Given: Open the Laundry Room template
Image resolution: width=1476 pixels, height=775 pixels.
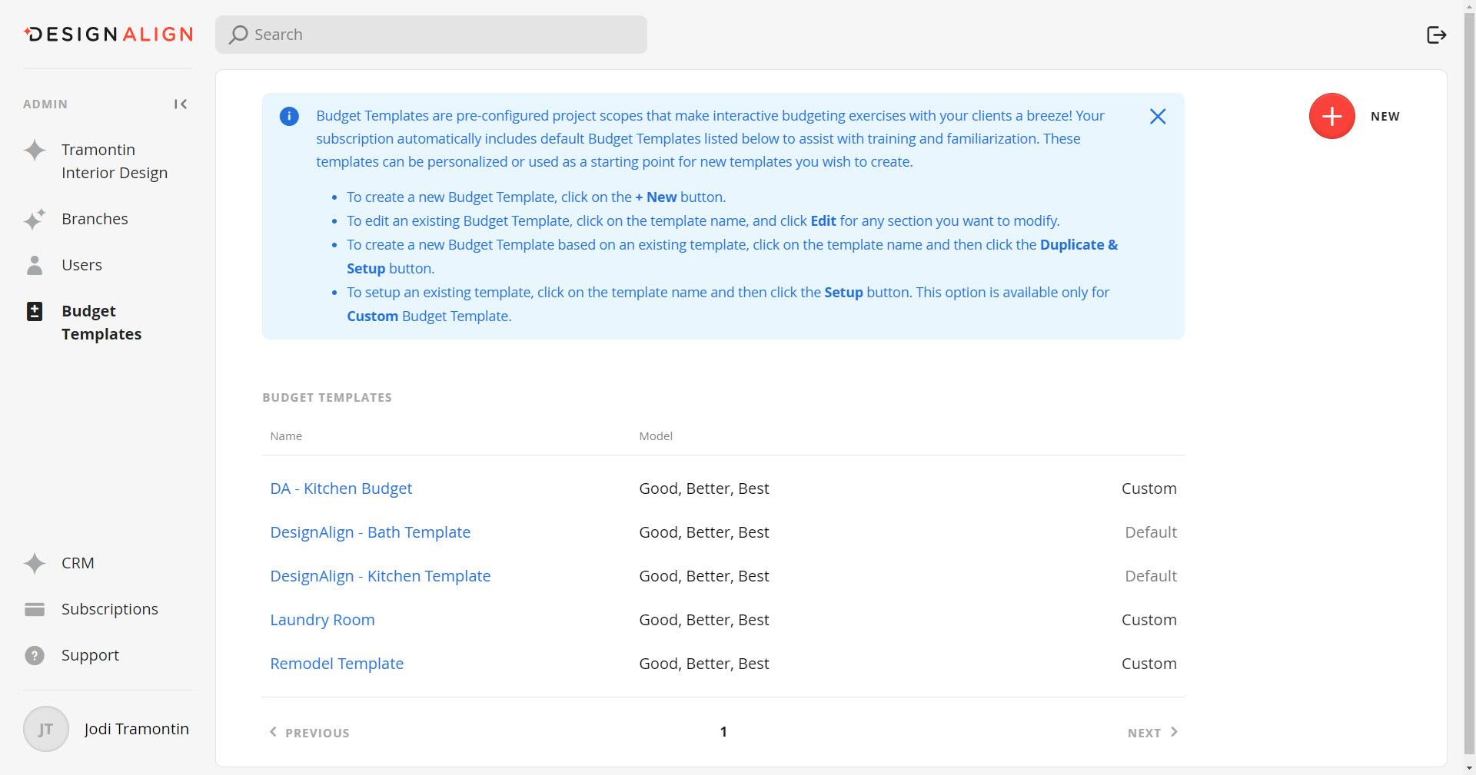Looking at the screenshot, I should [322, 620].
